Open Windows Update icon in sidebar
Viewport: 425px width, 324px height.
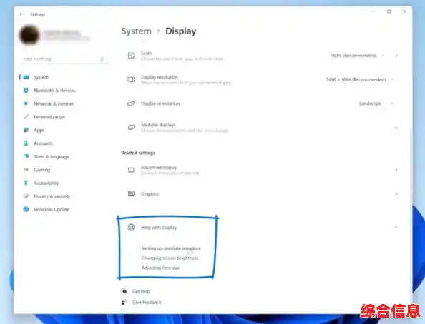click(26, 209)
